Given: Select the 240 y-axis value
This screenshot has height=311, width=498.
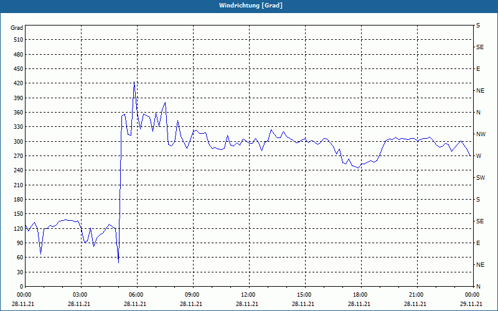Looking at the screenshot, I should point(19,170).
